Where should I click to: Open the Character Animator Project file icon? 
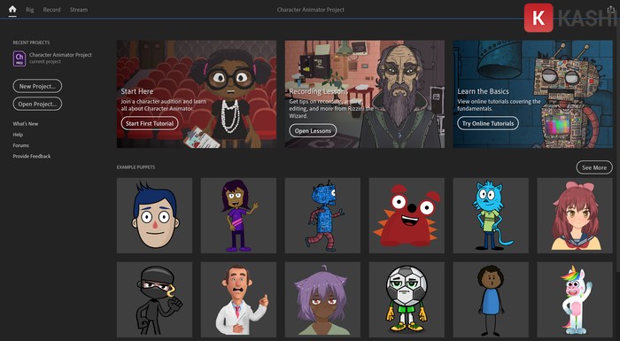pos(19,58)
